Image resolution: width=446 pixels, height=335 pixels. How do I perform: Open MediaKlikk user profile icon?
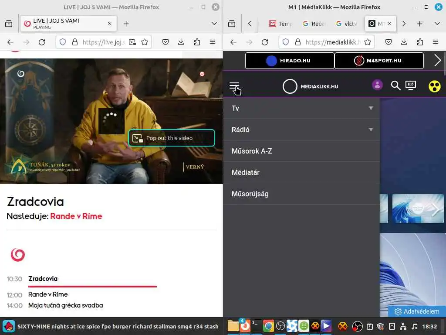[377, 85]
